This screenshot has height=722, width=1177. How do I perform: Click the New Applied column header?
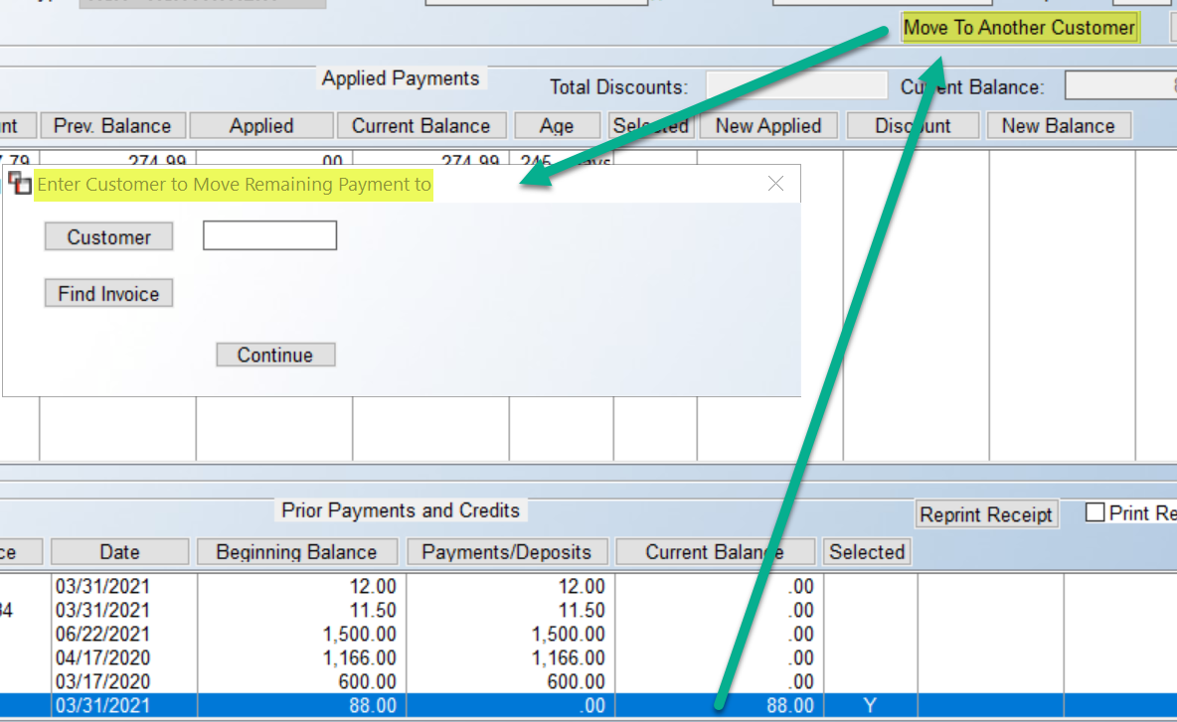point(768,125)
